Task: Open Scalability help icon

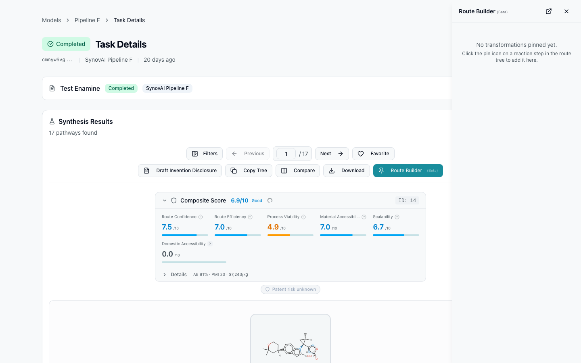Action: tap(397, 217)
